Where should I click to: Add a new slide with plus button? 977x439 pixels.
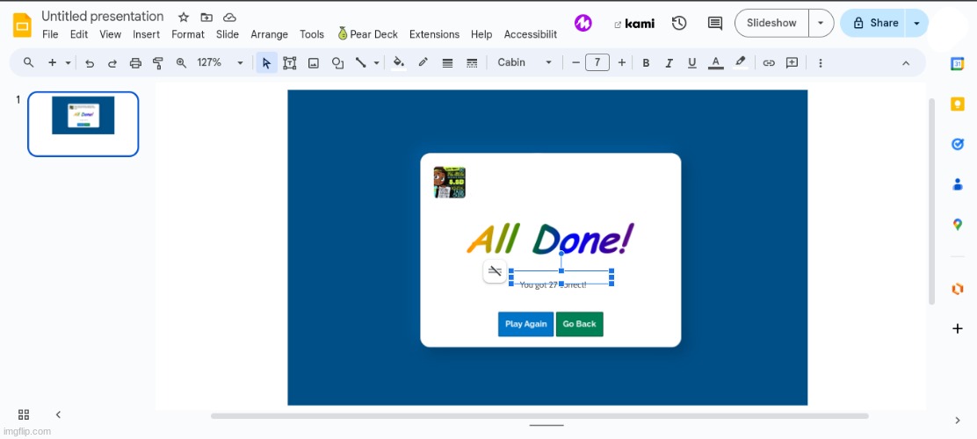tap(53, 62)
